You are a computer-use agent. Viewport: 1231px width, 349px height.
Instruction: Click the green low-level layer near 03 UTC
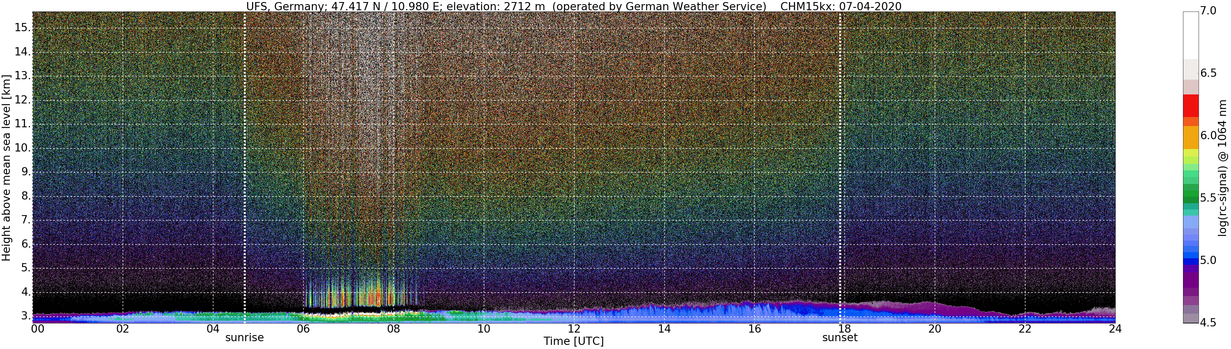click(x=167, y=317)
